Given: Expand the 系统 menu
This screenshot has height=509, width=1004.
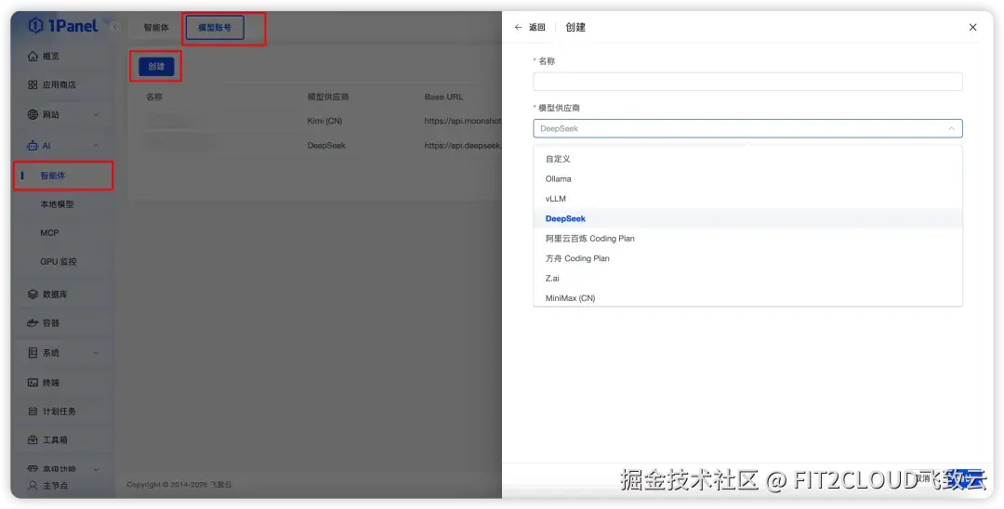Looking at the screenshot, I should point(63,352).
